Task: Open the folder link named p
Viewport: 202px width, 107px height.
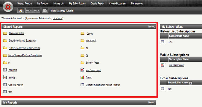Action: (9, 63)
